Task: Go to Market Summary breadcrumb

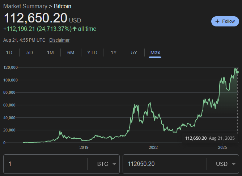Action: click(x=25, y=6)
